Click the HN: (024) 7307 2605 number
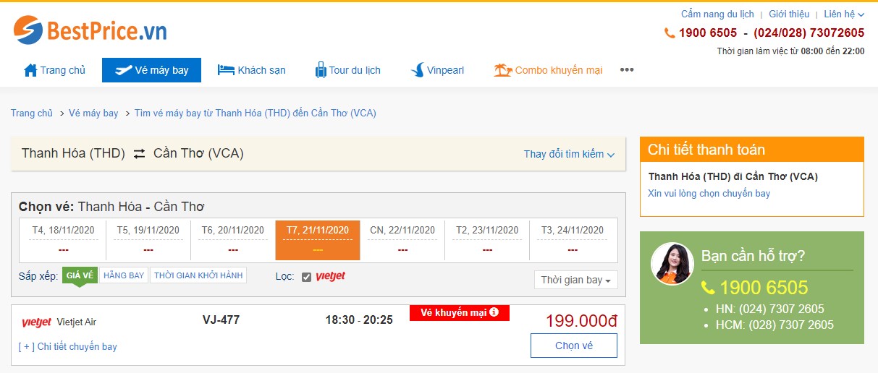Image resolution: width=878 pixels, height=373 pixels. click(x=770, y=309)
